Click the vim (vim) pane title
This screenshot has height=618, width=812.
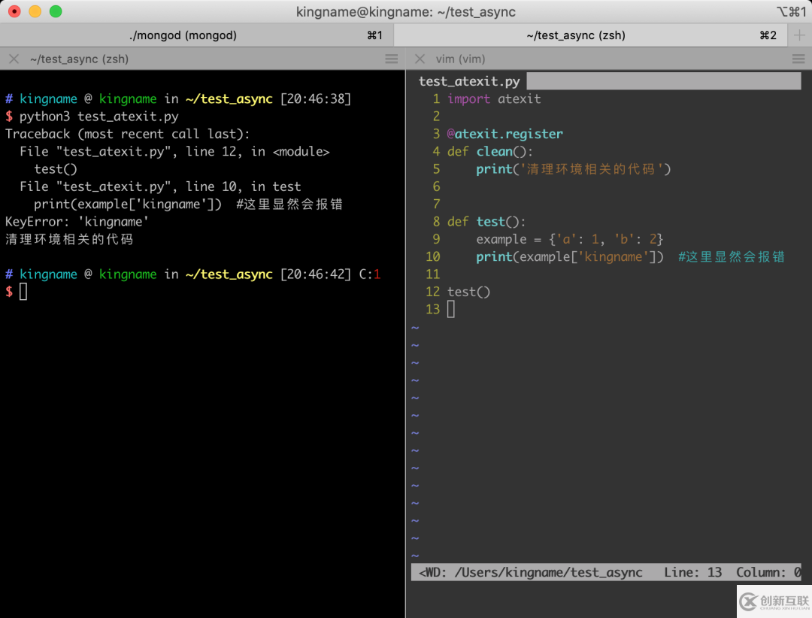(460, 59)
